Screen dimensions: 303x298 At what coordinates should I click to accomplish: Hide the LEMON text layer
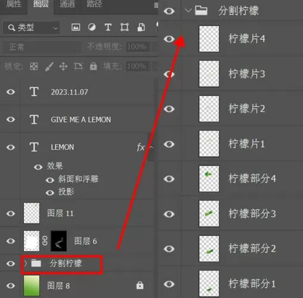tap(11, 147)
